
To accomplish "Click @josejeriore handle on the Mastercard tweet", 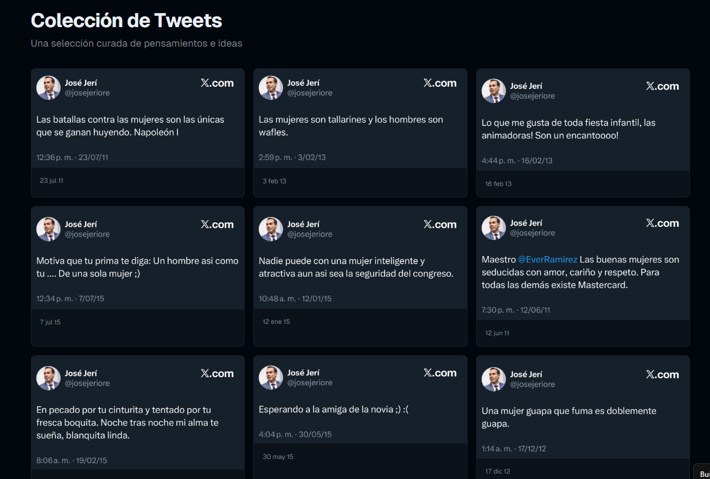I will coord(532,233).
